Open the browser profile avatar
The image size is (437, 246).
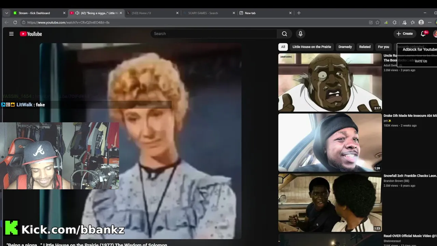(x=421, y=22)
